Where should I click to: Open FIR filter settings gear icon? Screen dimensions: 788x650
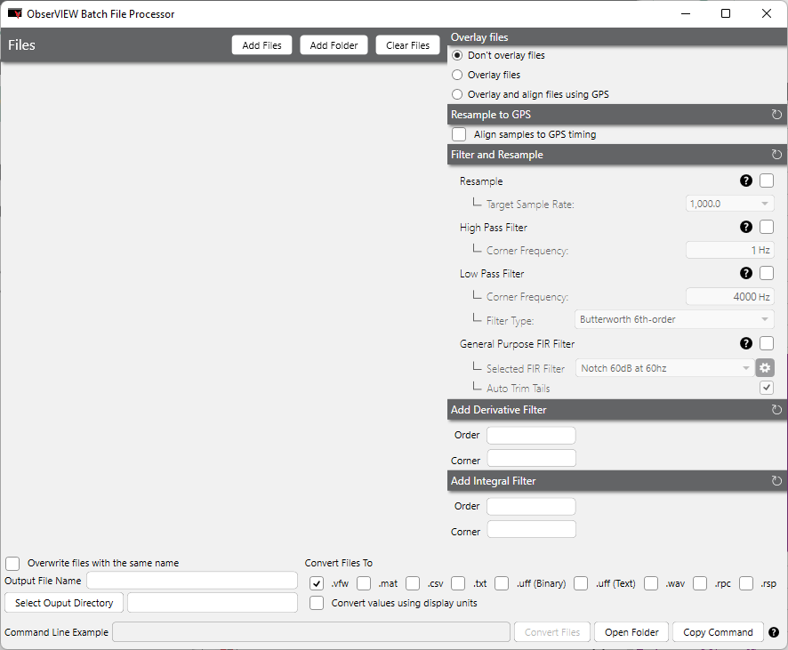pyautogui.click(x=765, y=368)
